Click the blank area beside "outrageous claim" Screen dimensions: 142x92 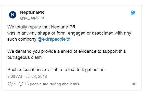click(86, 58)
